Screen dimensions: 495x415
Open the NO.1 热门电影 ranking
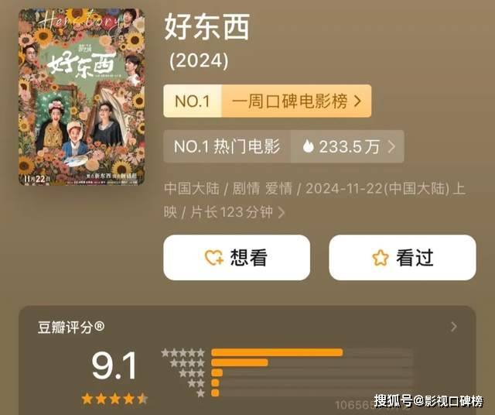pyautogui.click(x=227, y=146)
